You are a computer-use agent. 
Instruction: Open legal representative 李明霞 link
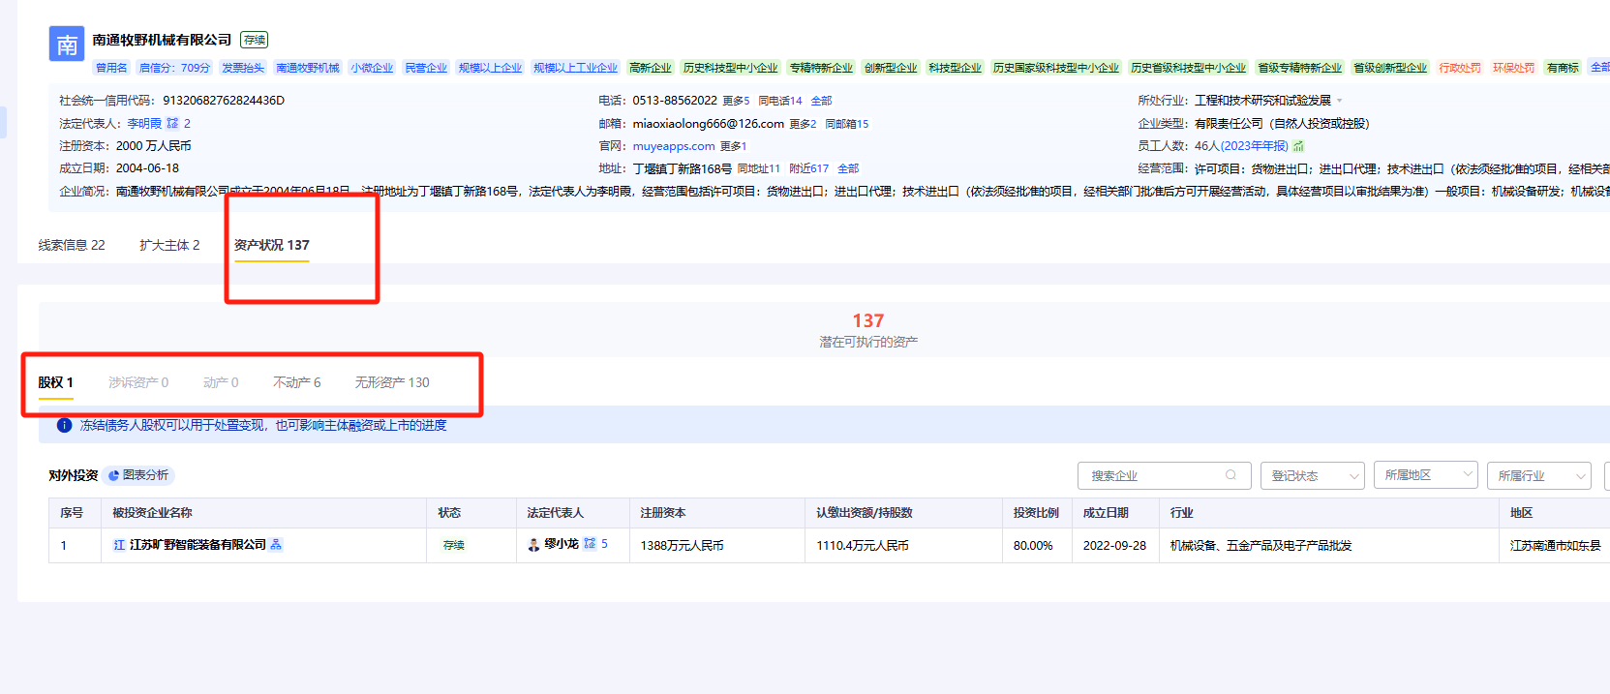[x=144, y=123]
